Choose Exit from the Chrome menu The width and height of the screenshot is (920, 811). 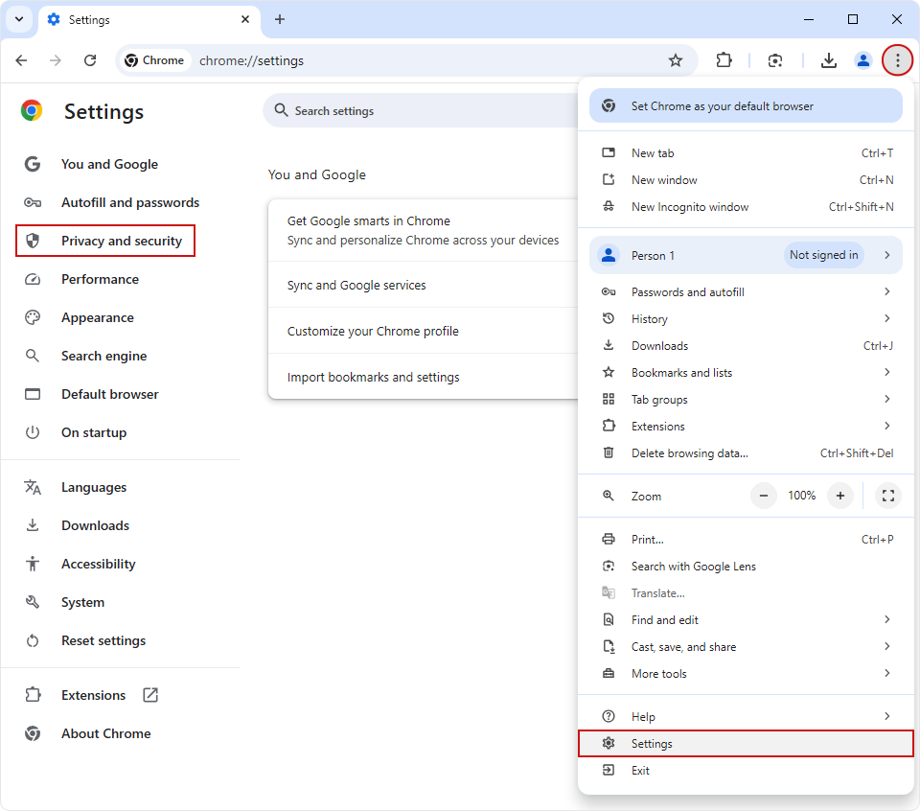tap(746, 771)
